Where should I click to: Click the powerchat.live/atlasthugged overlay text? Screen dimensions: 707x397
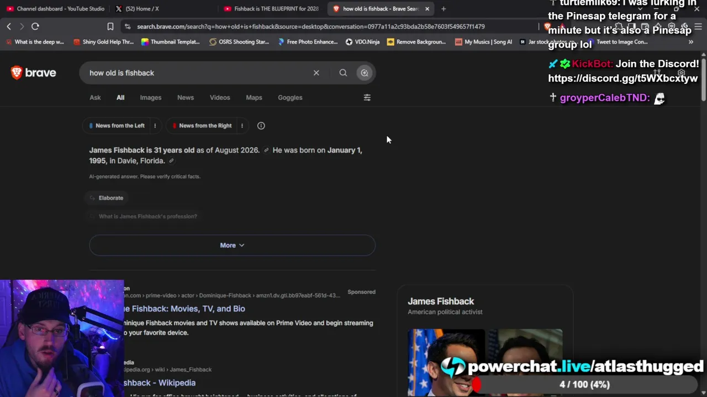coord(585,367)
